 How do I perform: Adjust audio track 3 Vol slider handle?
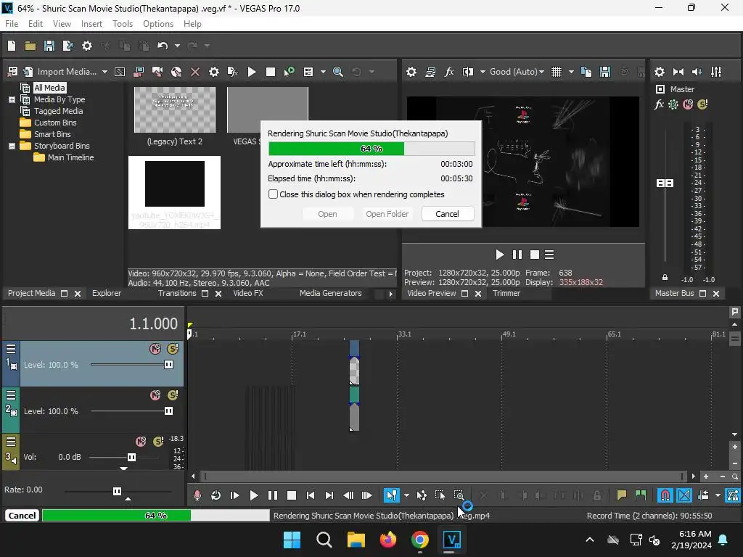[131, 457]
